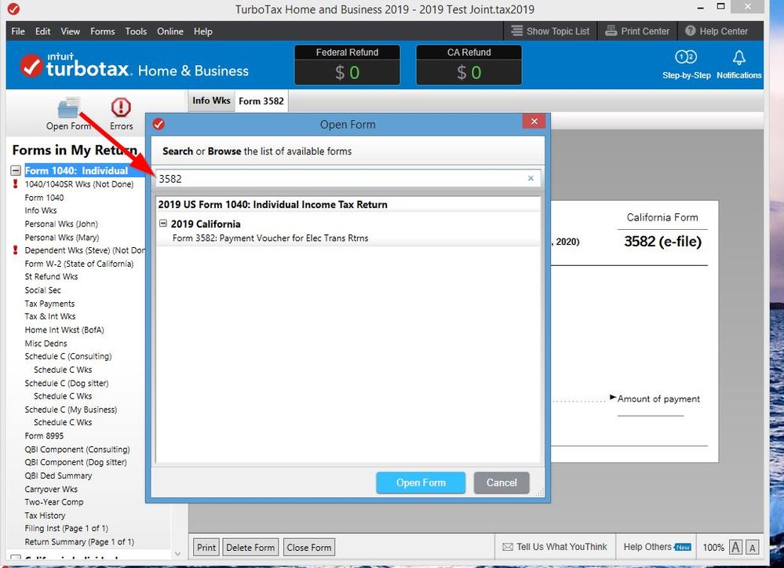Screen dimensions: 784x568
Task: Cancel the Open Form dialog
Action: [x=501, y=482]
